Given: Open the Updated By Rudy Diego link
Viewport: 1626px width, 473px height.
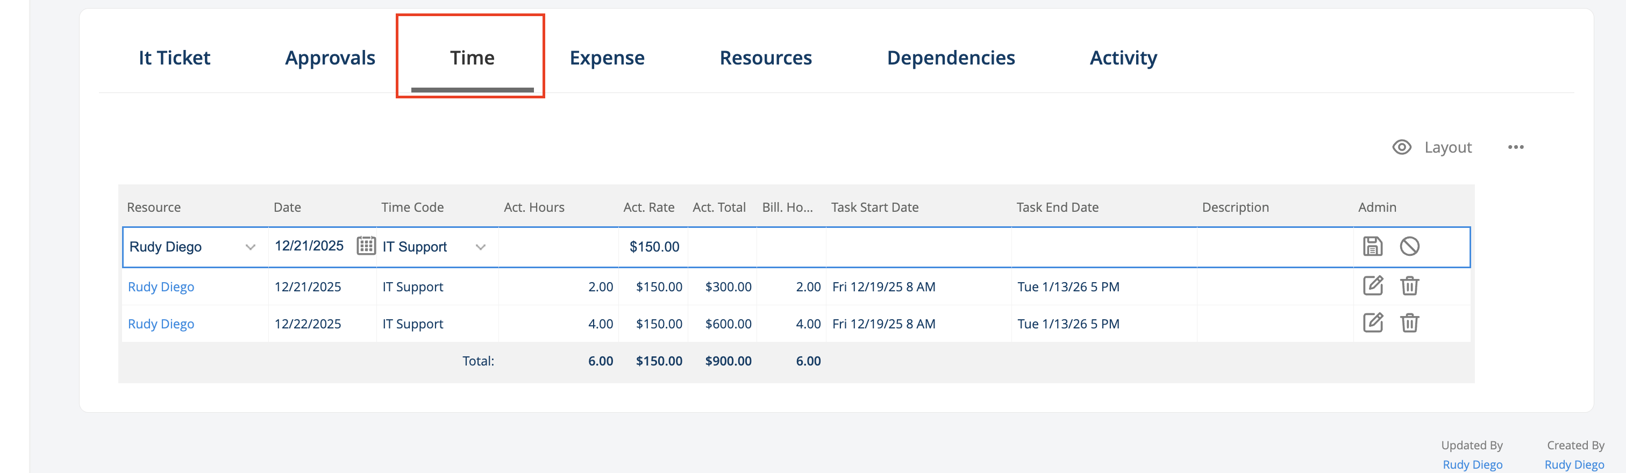Looking at the screenshot, I should pos(1472,464).
